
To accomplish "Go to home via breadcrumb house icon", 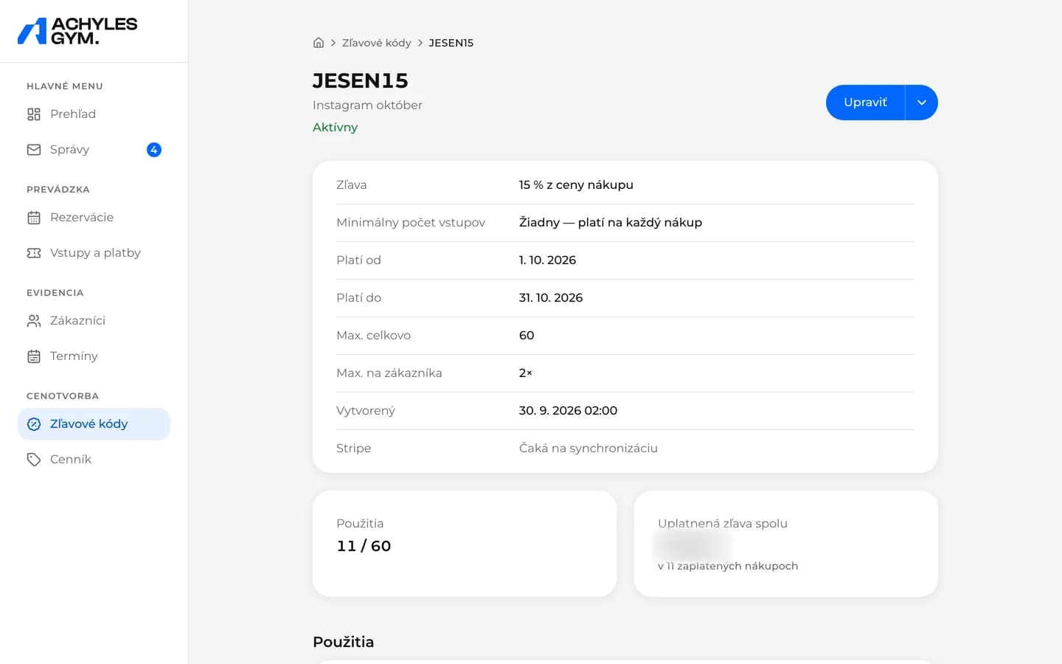I will [x=319, y=43].
